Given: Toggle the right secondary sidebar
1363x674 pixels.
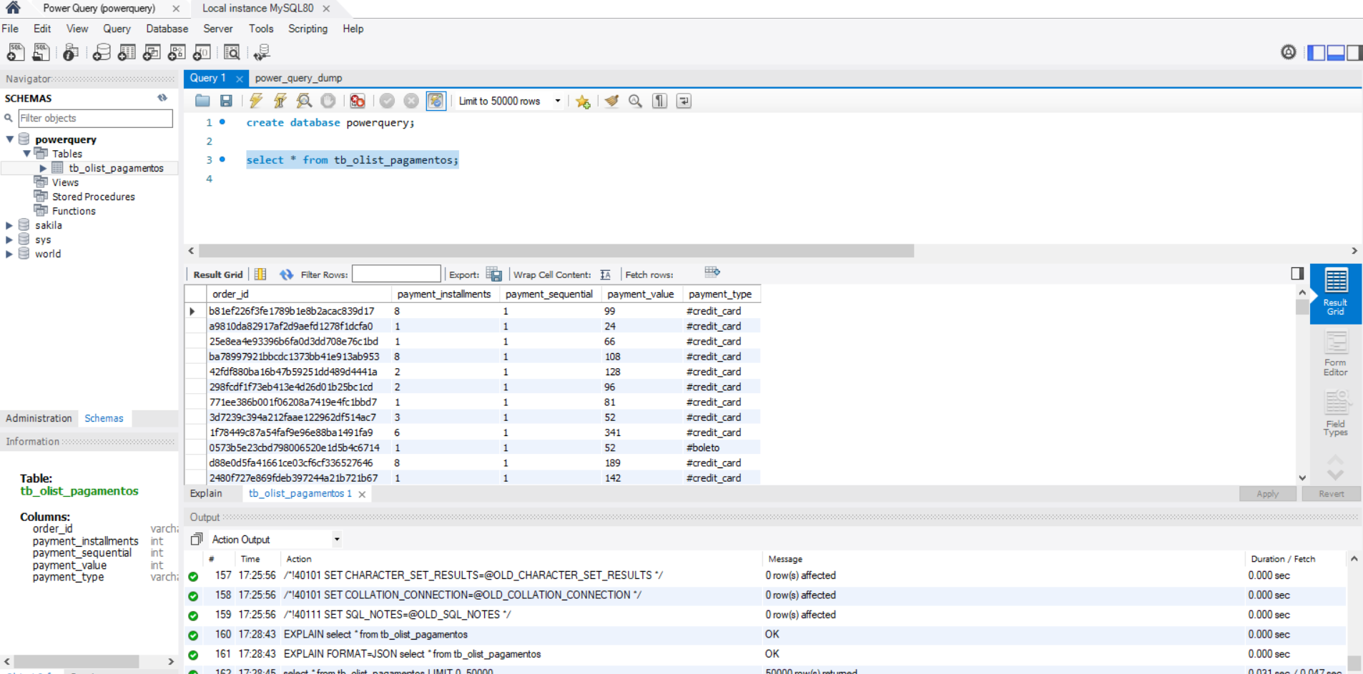Looking at the screenshot, I should pyautogui.click(x=1354, y=52).
